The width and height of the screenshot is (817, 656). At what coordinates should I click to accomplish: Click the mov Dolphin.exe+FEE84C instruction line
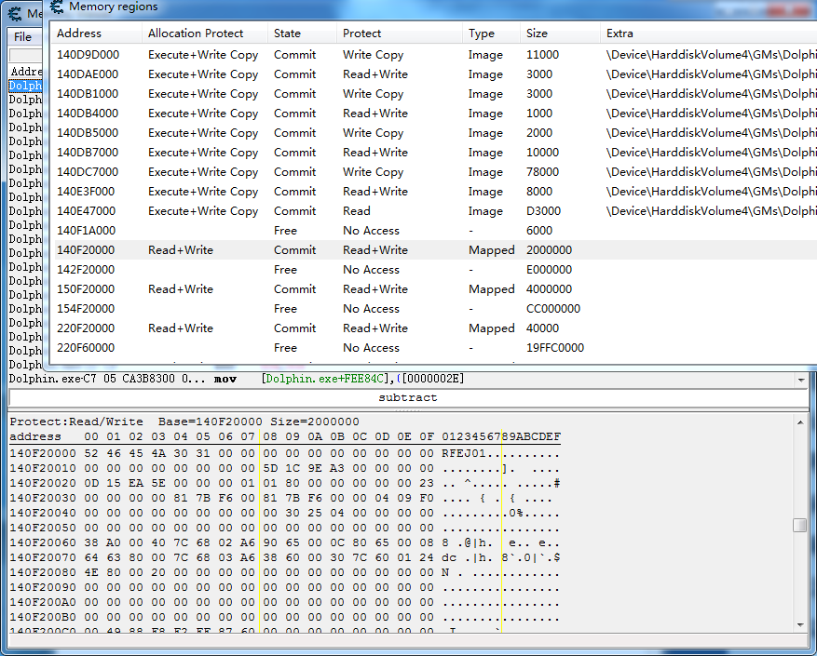tap(402, 379)
